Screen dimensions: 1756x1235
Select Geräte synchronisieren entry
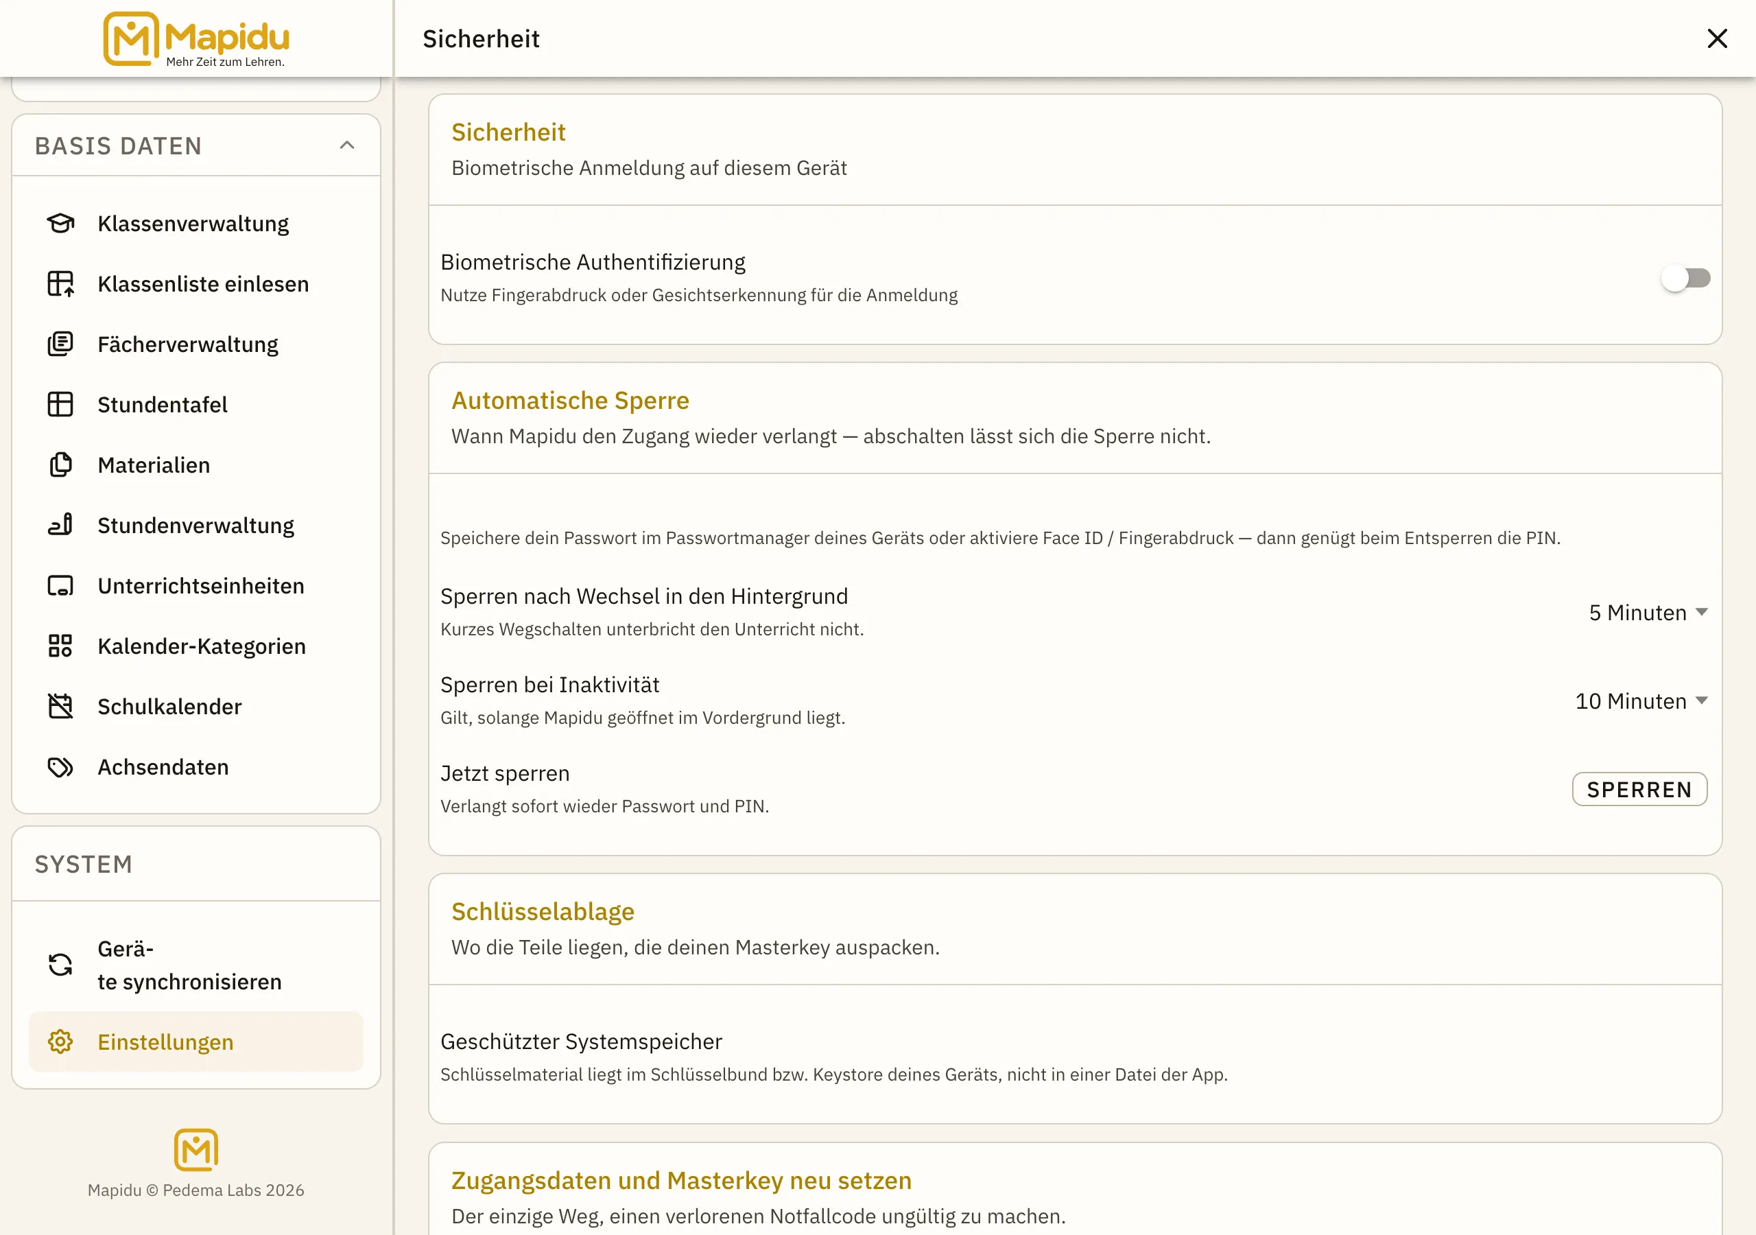point(195,965)
